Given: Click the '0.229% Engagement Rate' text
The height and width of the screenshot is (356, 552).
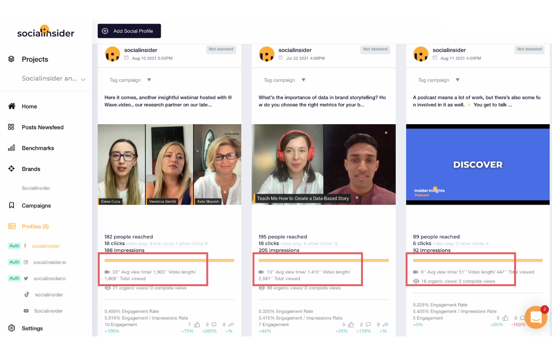Looking at the screenshot, I should point(440,305).
